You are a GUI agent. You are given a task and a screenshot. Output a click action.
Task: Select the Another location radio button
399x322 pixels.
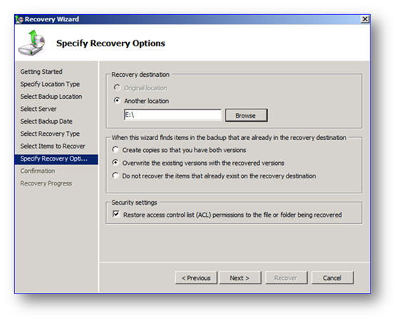click(117, 100)
